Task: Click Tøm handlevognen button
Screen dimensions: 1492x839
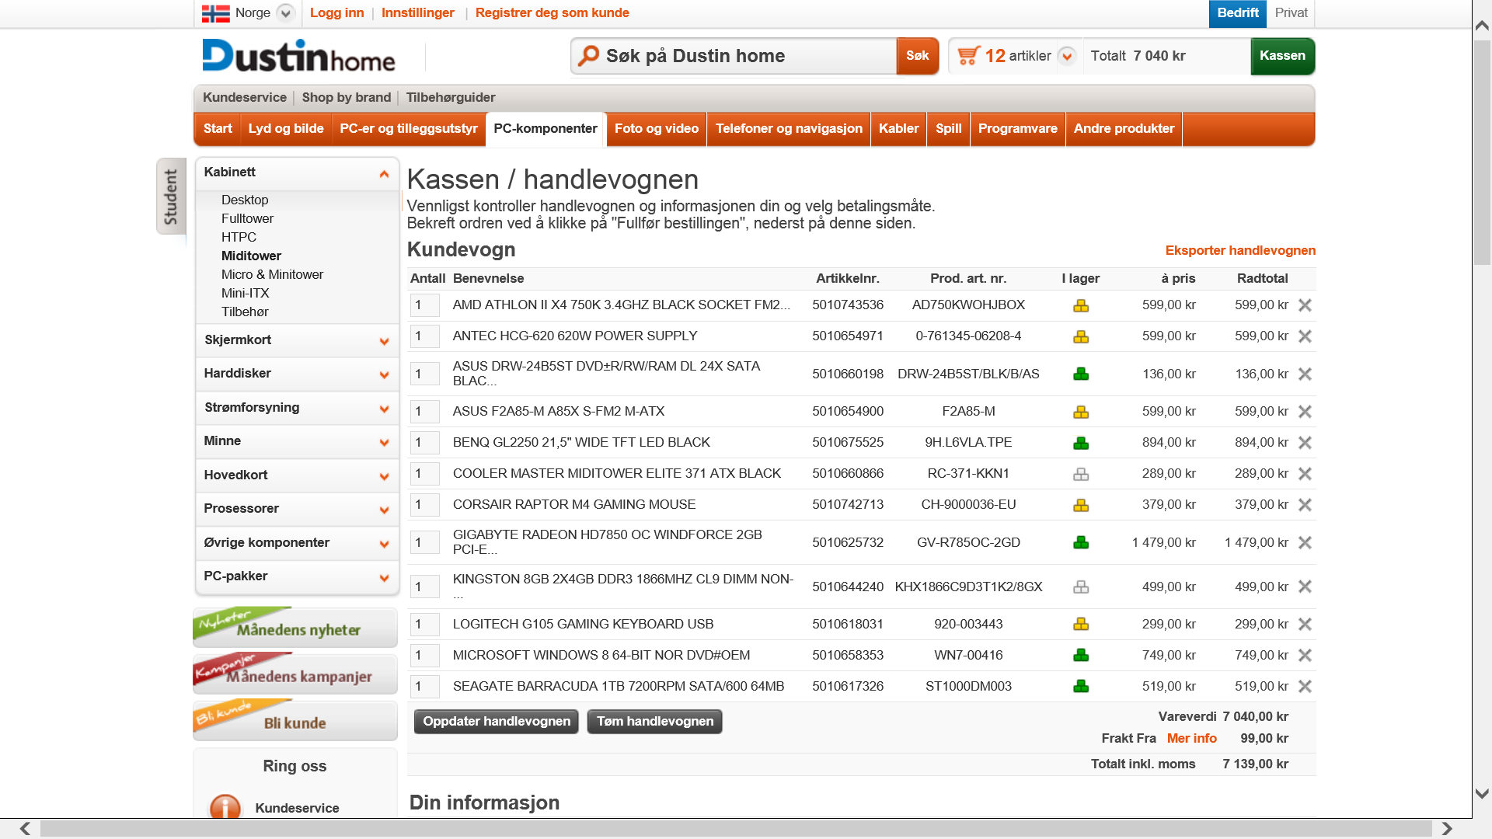Action: [x=655, y=722]
